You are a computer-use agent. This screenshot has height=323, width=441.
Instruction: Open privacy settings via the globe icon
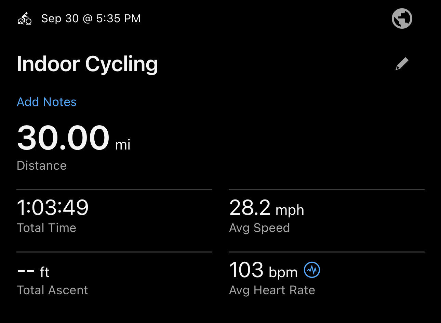coord(402,18)
